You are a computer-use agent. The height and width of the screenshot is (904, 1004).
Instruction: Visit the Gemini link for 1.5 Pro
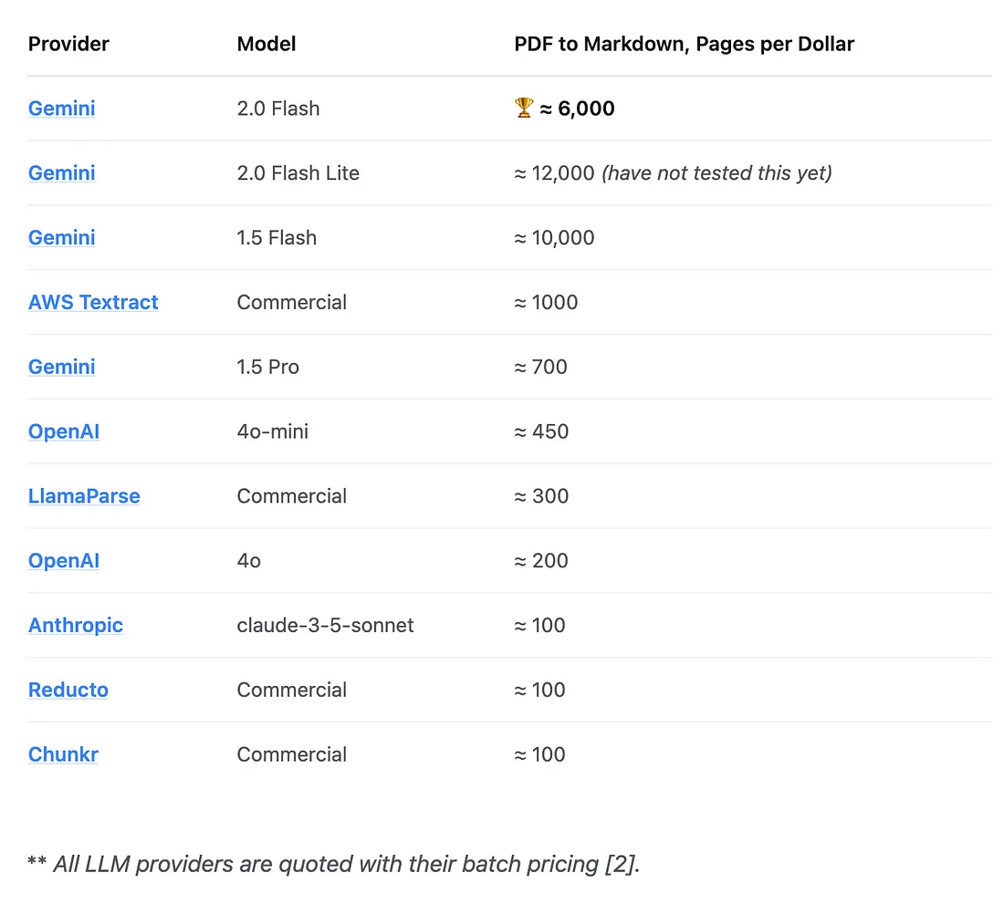(x=61, y=367)
